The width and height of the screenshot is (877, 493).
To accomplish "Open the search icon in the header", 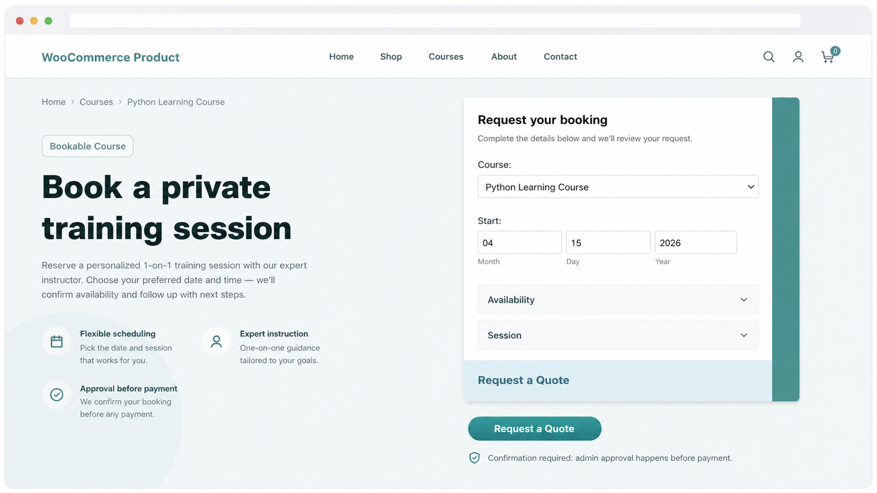I will [x=769, y=57].
